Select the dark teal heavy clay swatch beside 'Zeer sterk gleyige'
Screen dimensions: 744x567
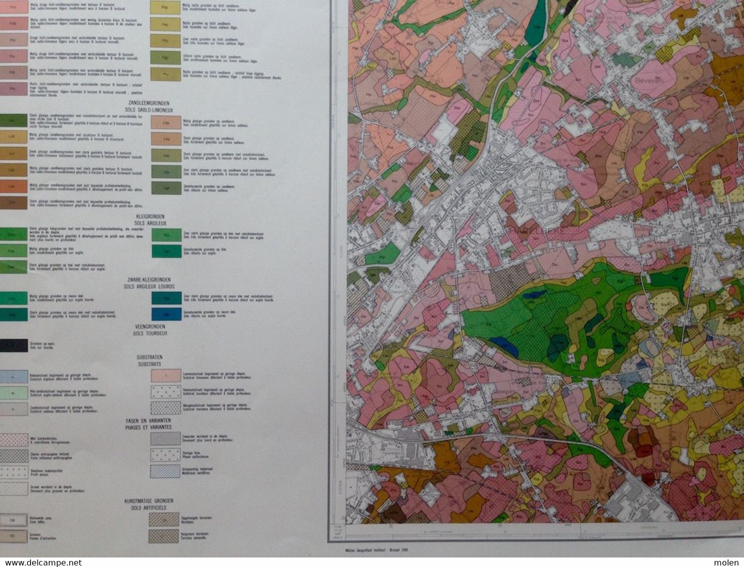166,299
